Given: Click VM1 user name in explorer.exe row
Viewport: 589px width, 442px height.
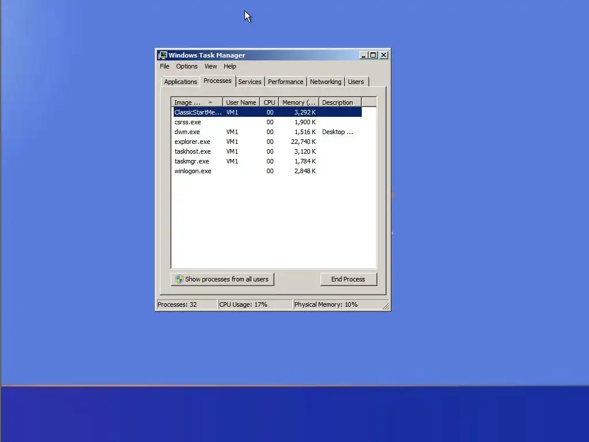Looking at the screenshot, I should pyautogui.click(x=232, y=142).
